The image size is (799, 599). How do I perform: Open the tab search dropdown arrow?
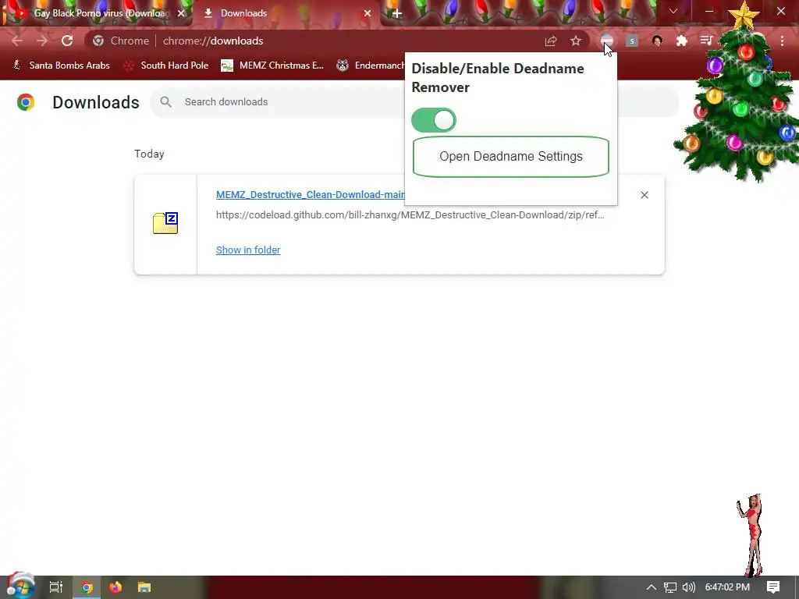[673, 11]
